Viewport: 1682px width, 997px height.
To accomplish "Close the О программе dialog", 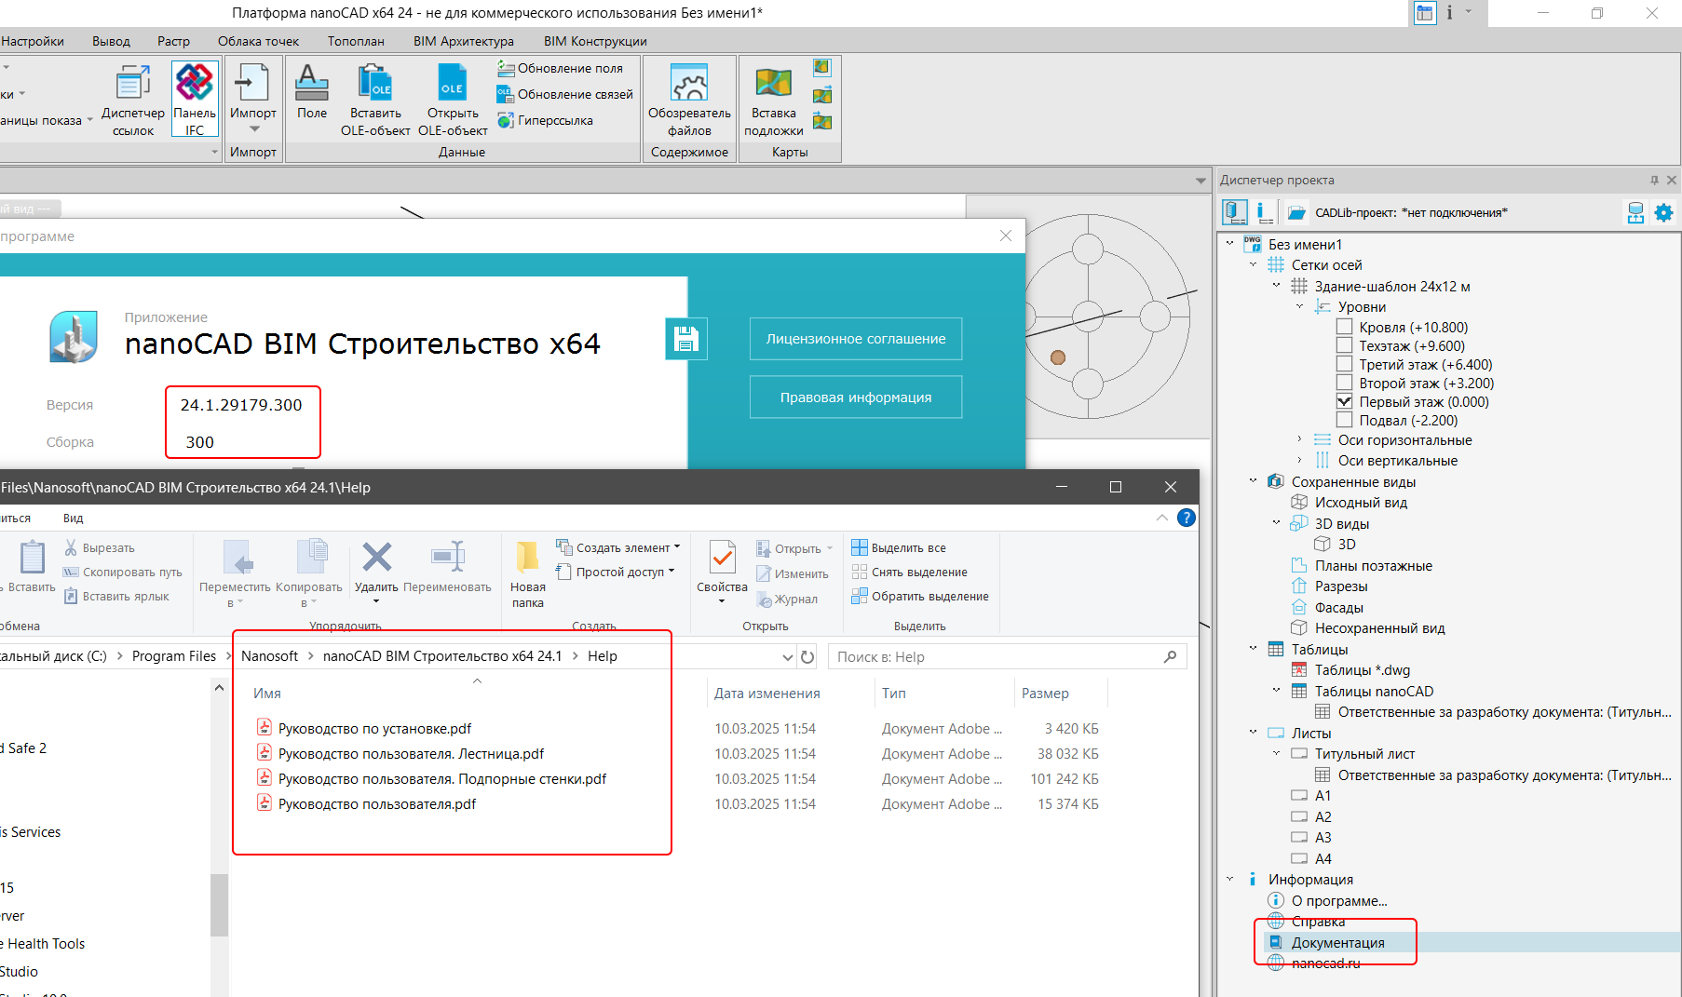I will [x=1006, y=236].
